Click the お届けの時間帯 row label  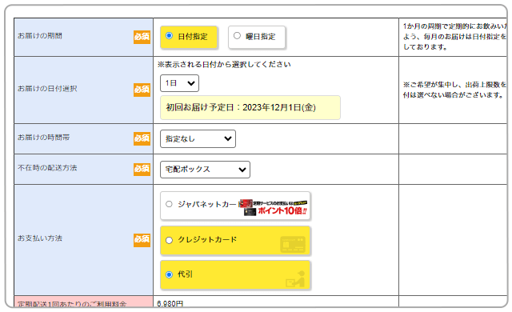[x=43, y=138]
